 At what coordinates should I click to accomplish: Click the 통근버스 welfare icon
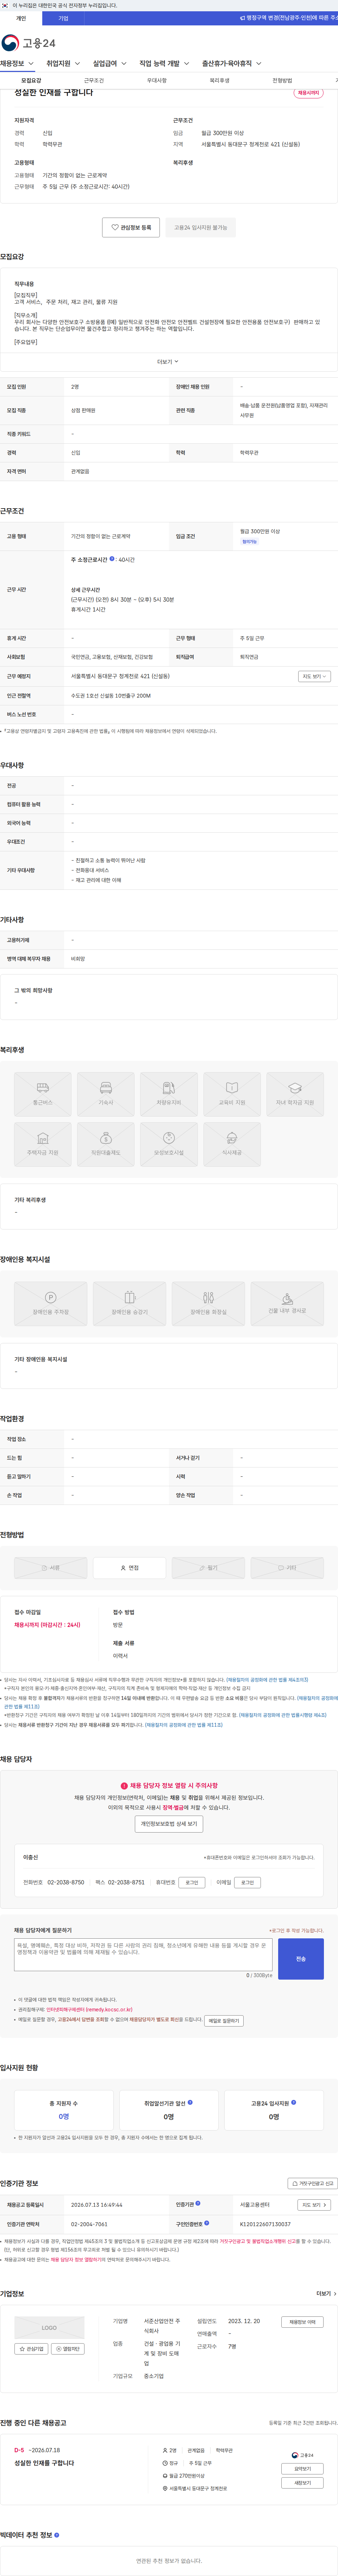pos(43,1094)
